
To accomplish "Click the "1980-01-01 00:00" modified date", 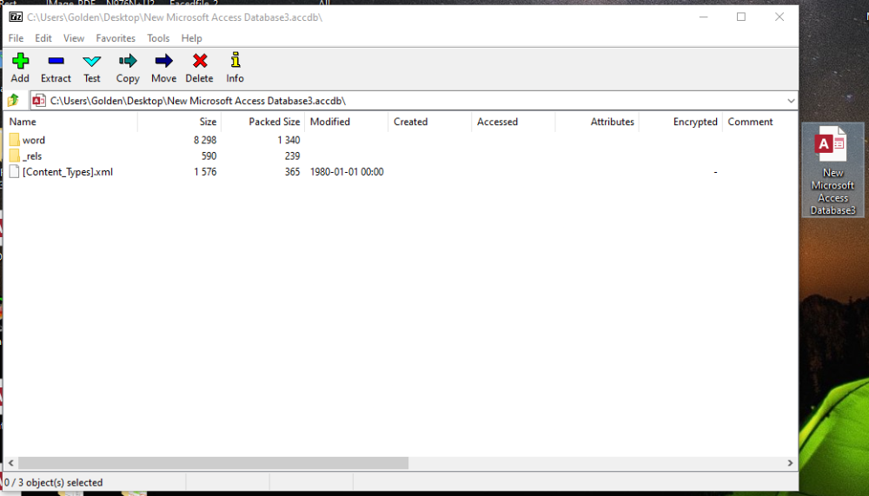I will tap(347, 172).
